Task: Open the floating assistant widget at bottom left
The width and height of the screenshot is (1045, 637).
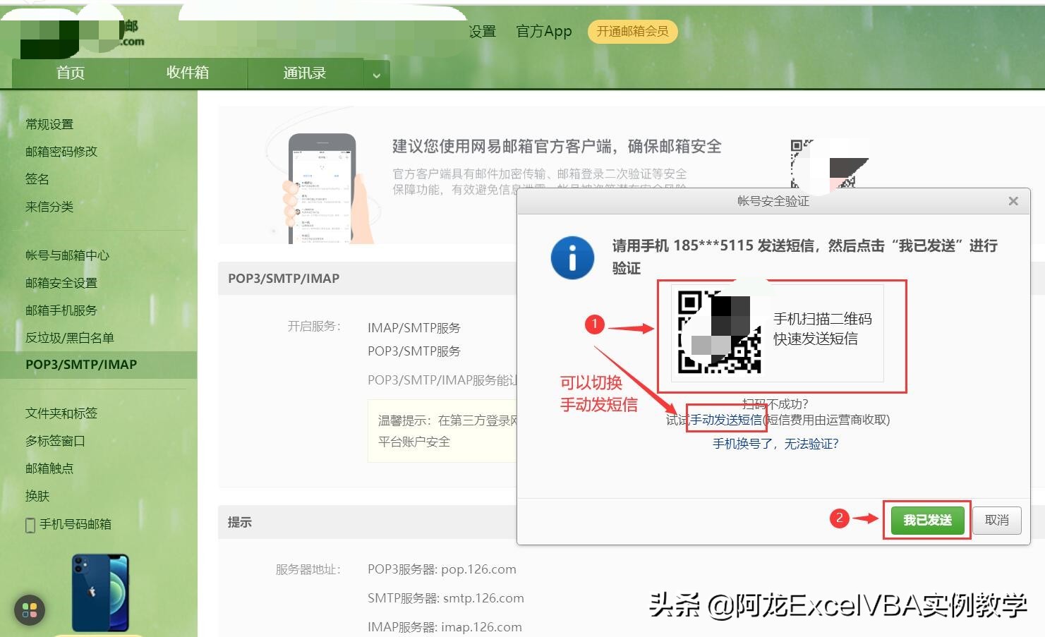Action: 29,610
